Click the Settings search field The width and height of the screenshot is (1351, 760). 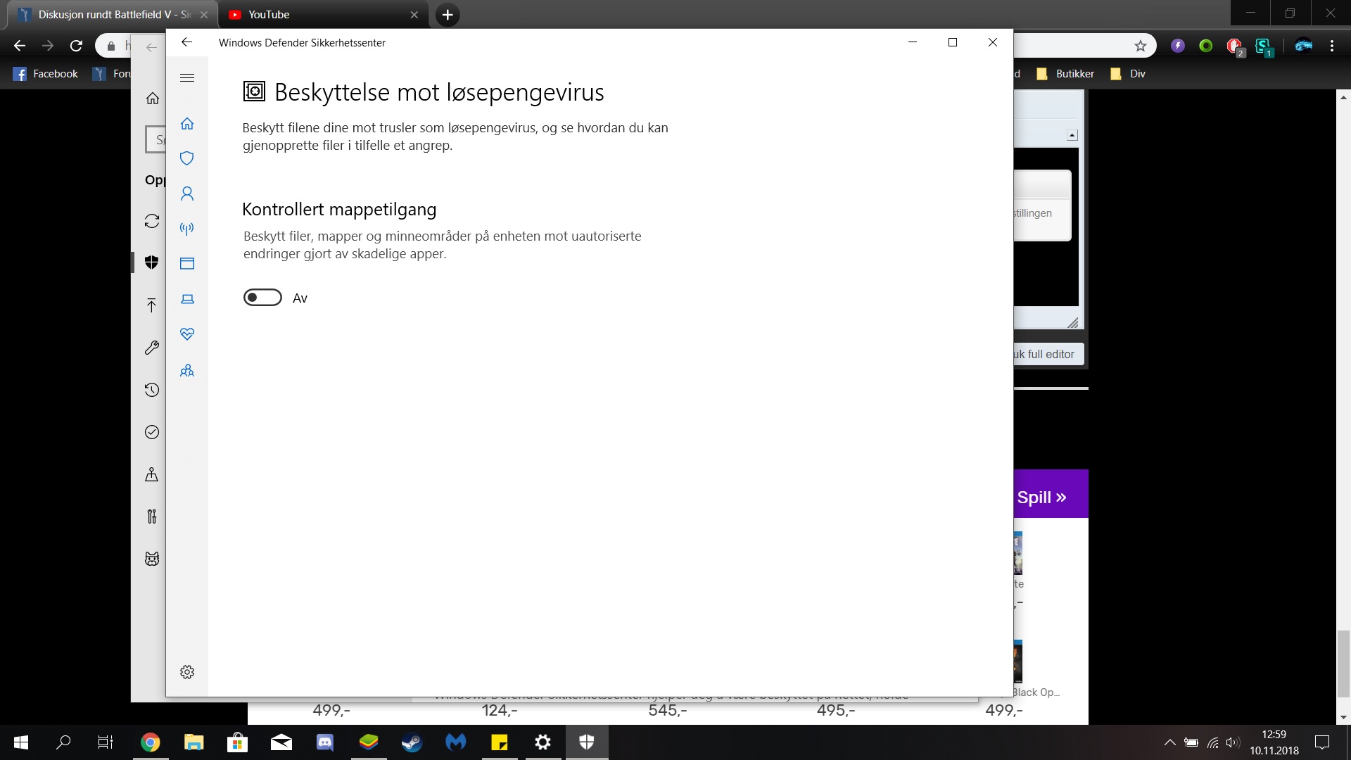click(x=156, y=139)
